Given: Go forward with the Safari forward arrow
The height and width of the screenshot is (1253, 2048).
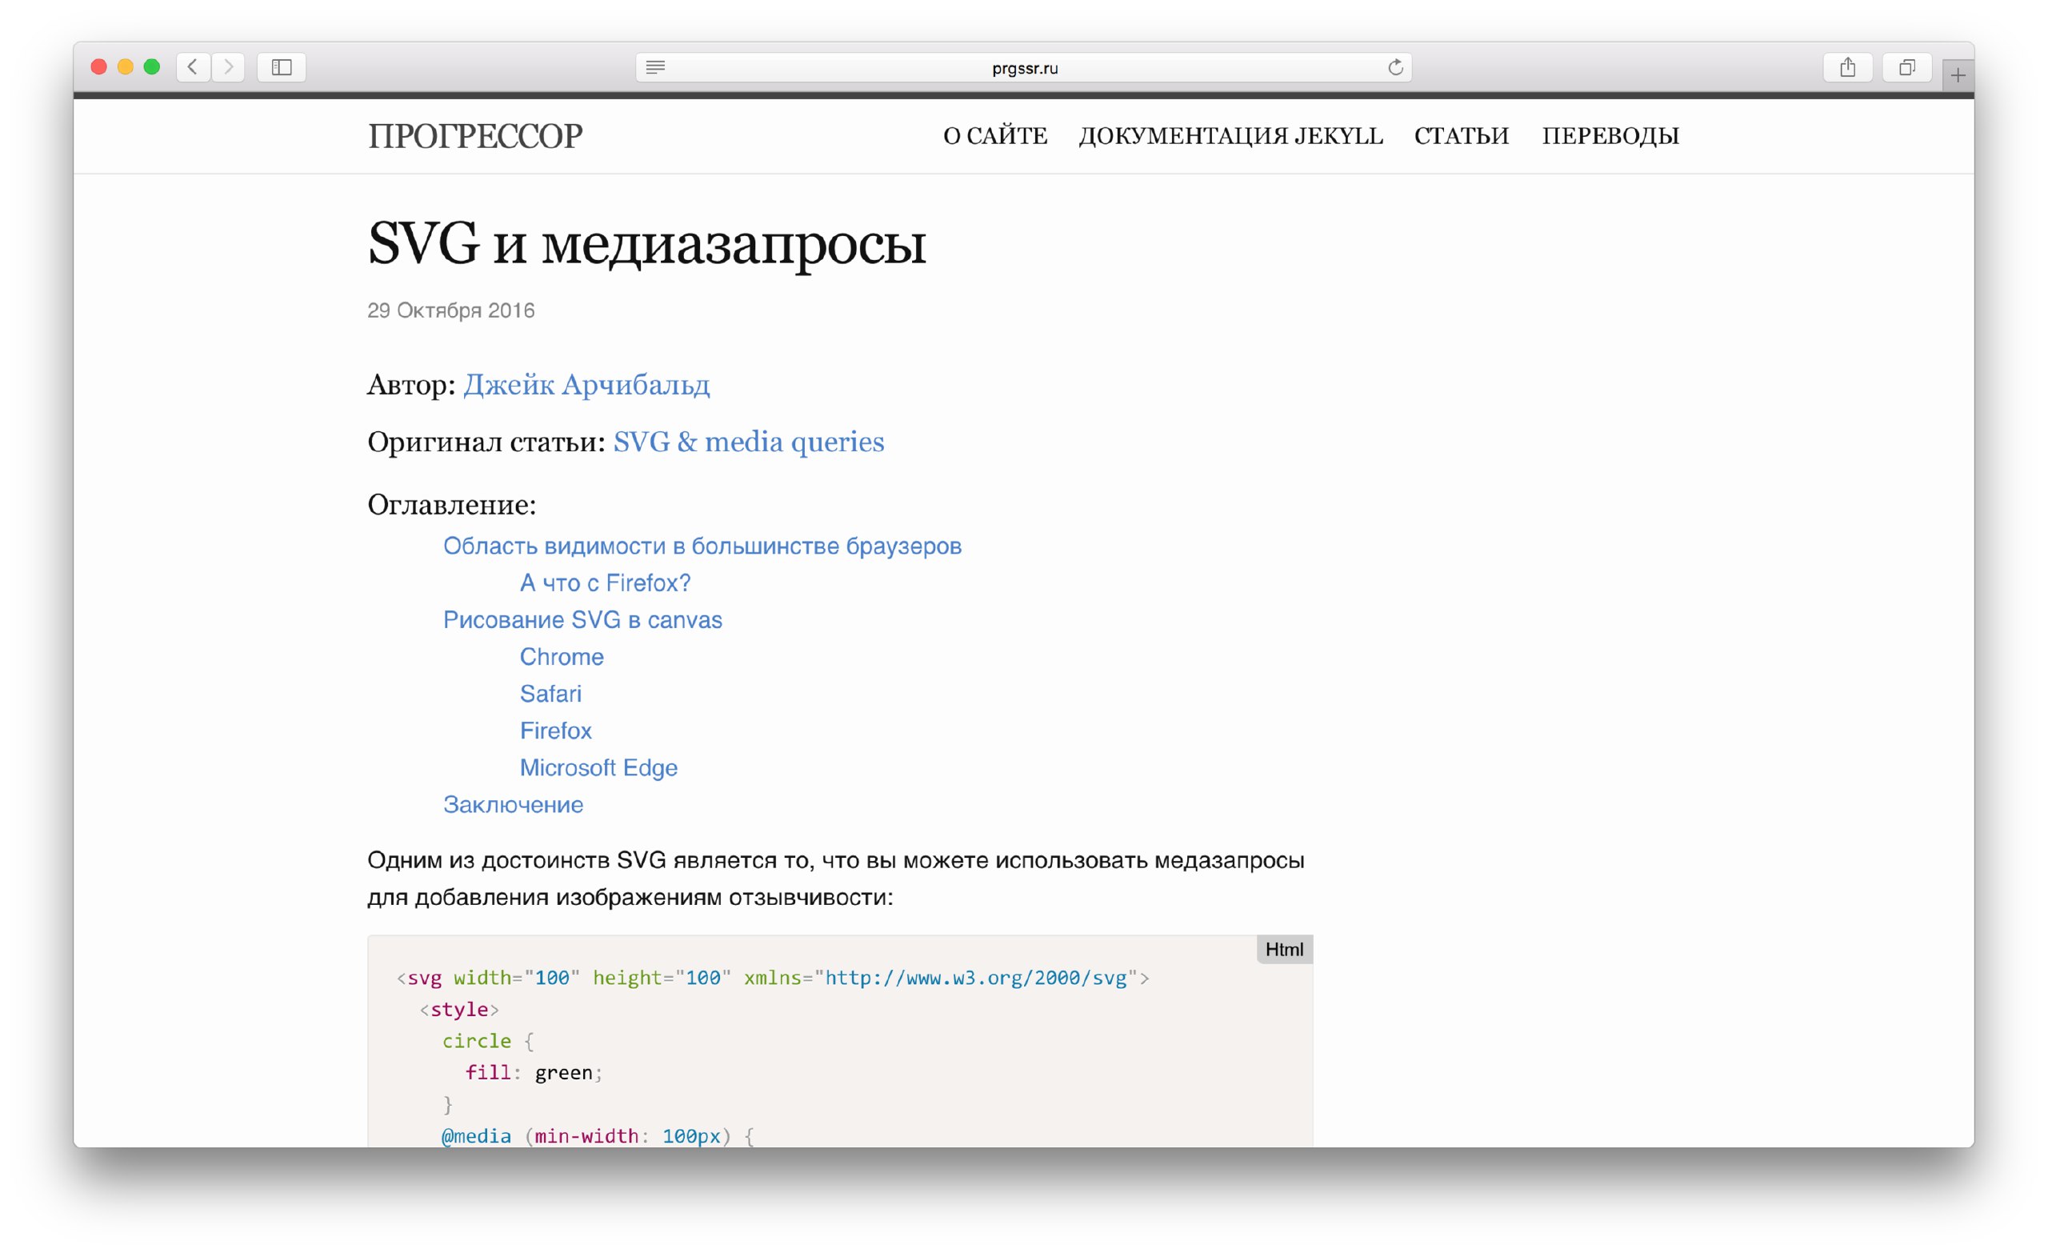Looking at the screenshot, I should (x=229, y=67).
